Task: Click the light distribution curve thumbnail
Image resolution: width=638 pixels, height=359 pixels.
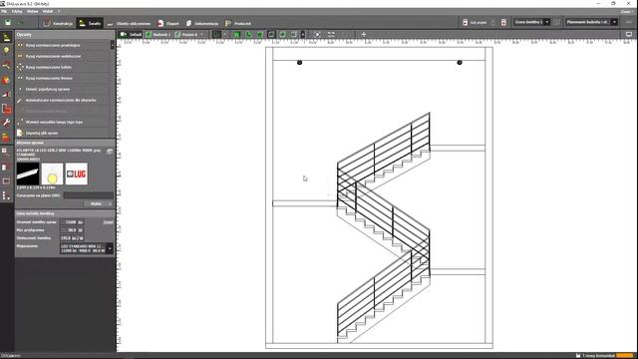Action: [x=52, y=174]
